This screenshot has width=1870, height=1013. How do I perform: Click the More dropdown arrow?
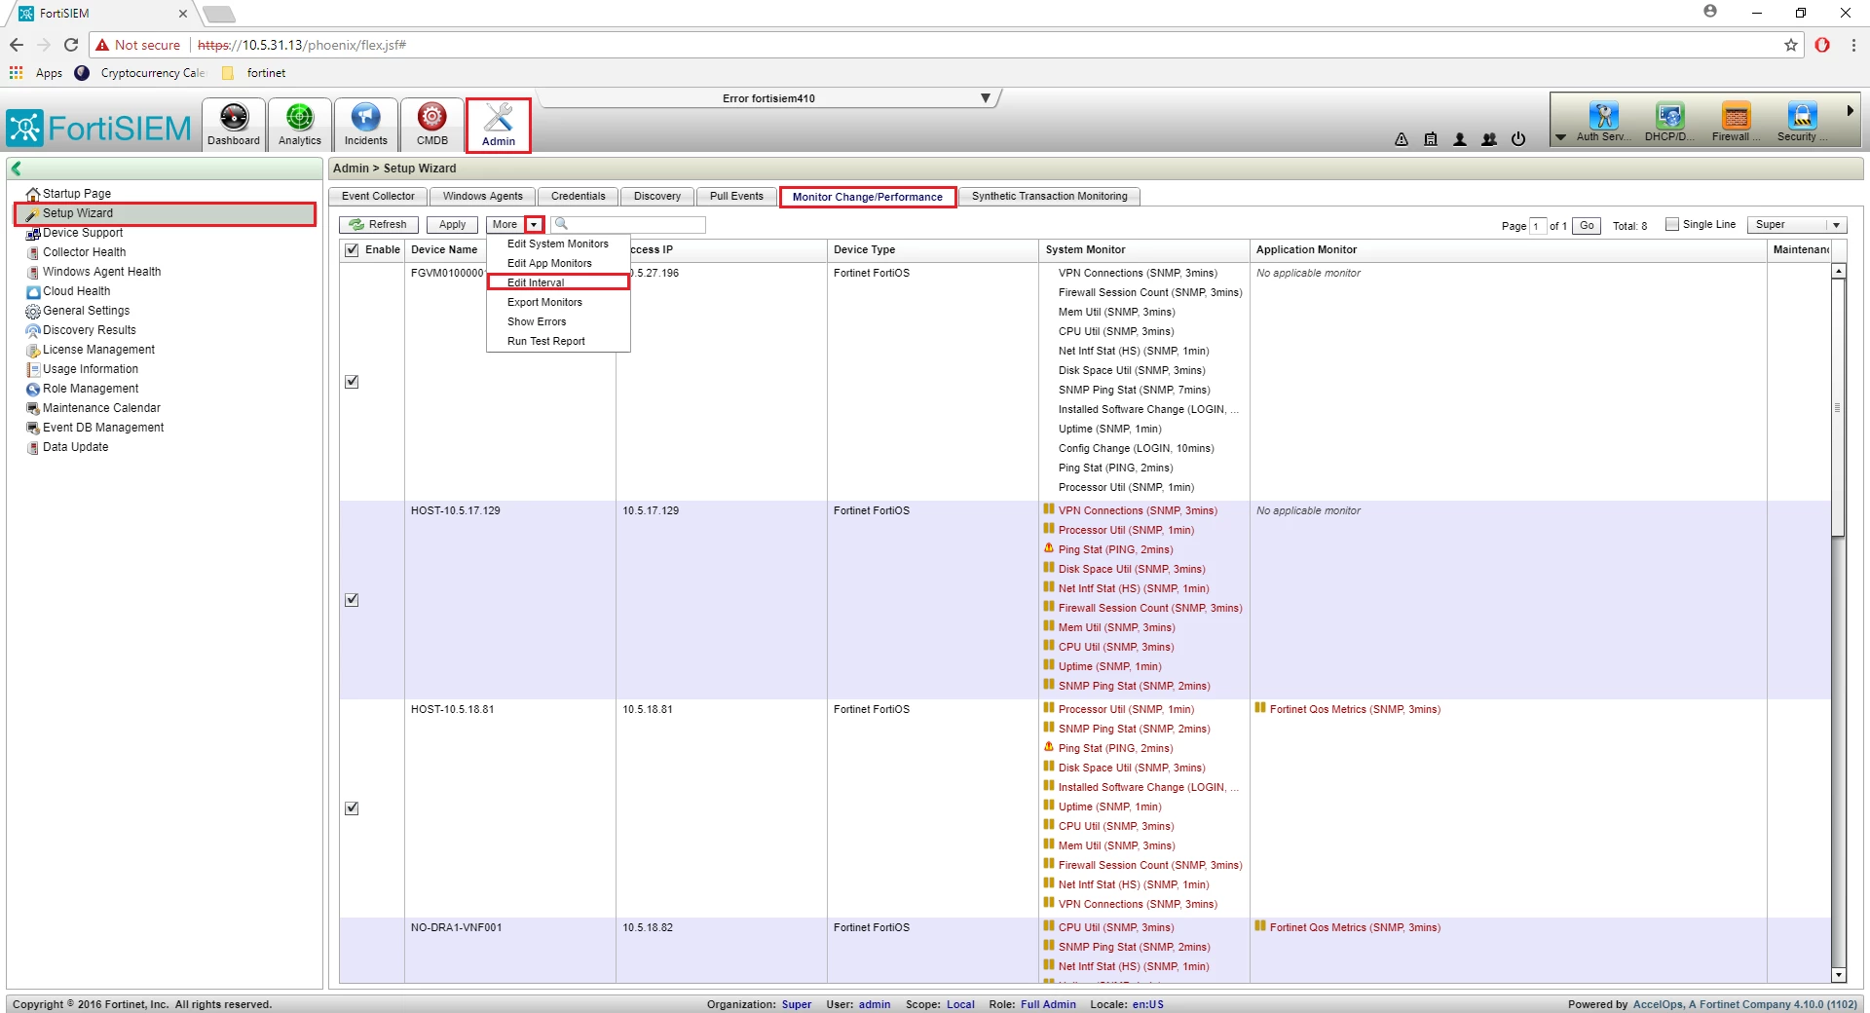(x=534, y=225)
